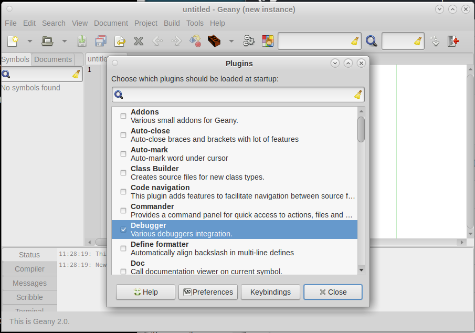Viewport: 475px width, 333px height.
Task: Save the current file using the Save icon
Action: pyautogui.click(x=82, y=41)
